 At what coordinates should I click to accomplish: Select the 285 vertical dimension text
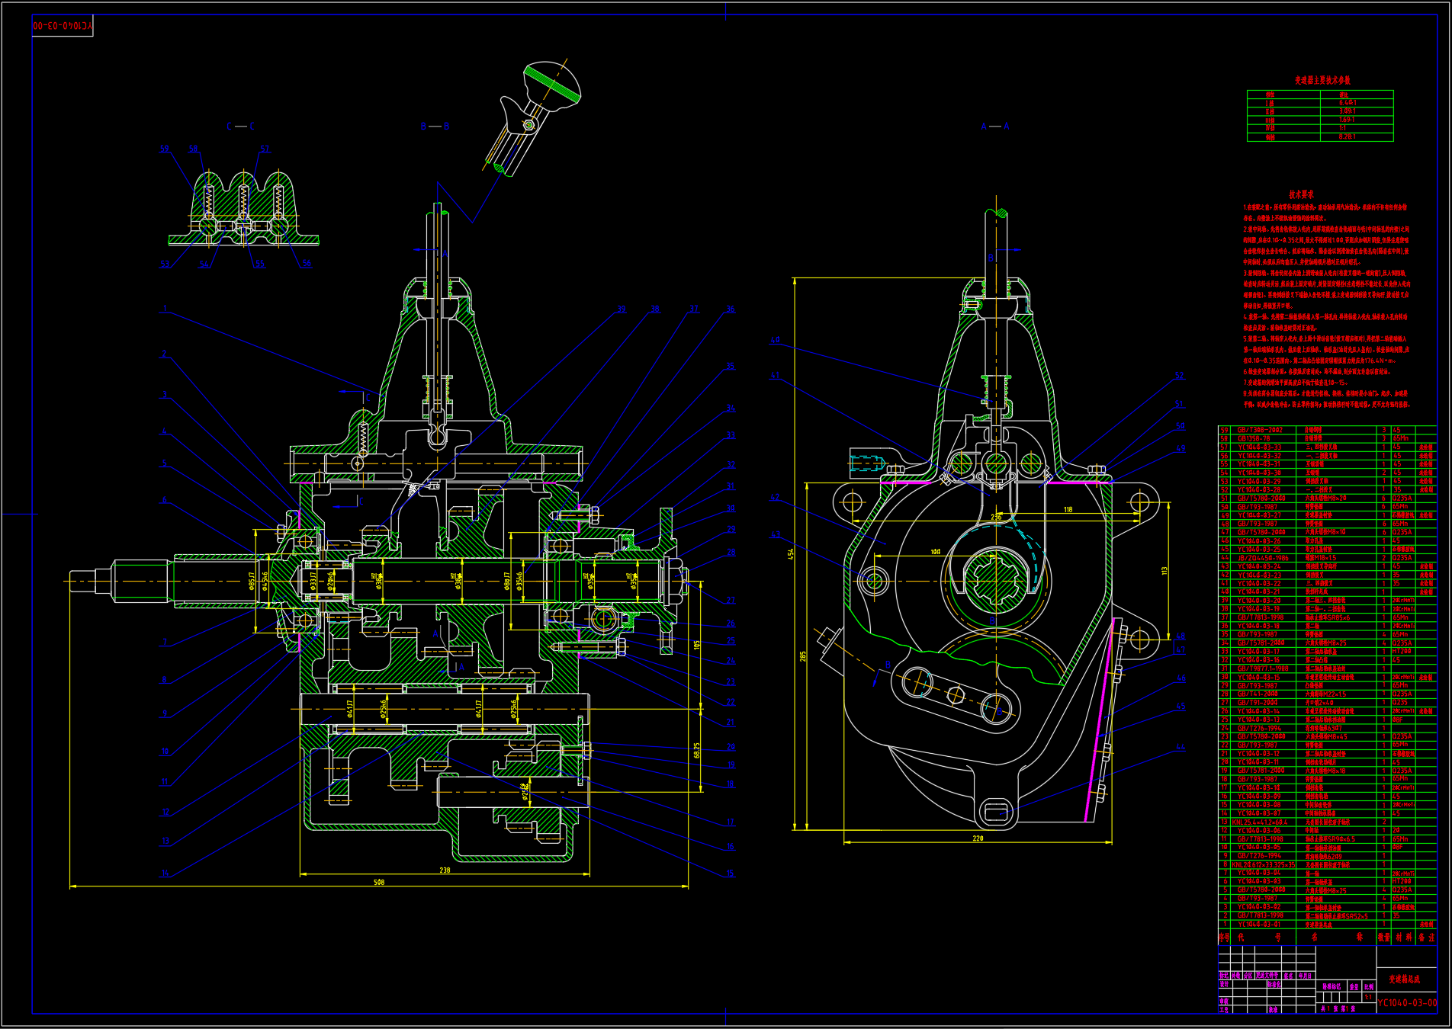(x=803, y=656)
